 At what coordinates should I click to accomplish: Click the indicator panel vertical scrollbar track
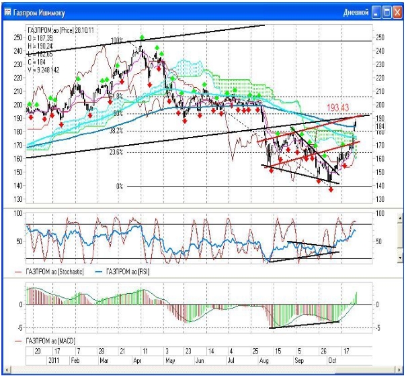tap(400, 237)
